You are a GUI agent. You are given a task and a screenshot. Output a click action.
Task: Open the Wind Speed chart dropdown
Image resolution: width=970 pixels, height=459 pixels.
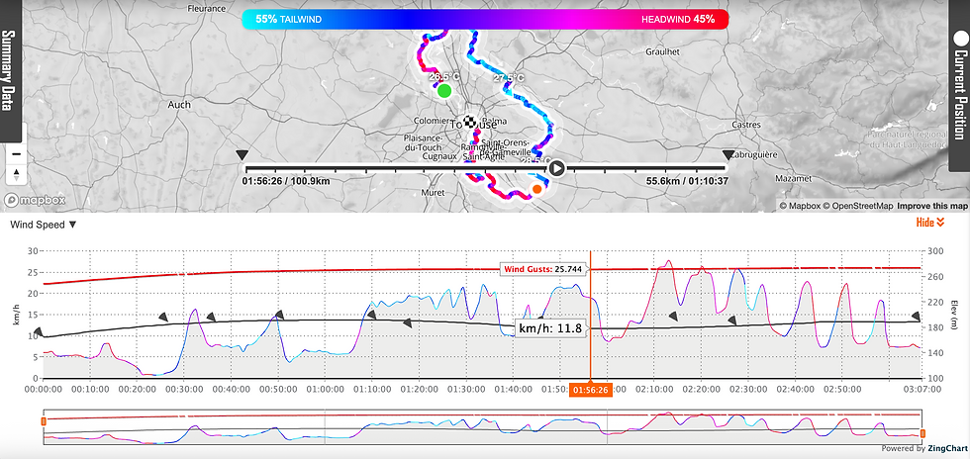(x=44, y=225)
